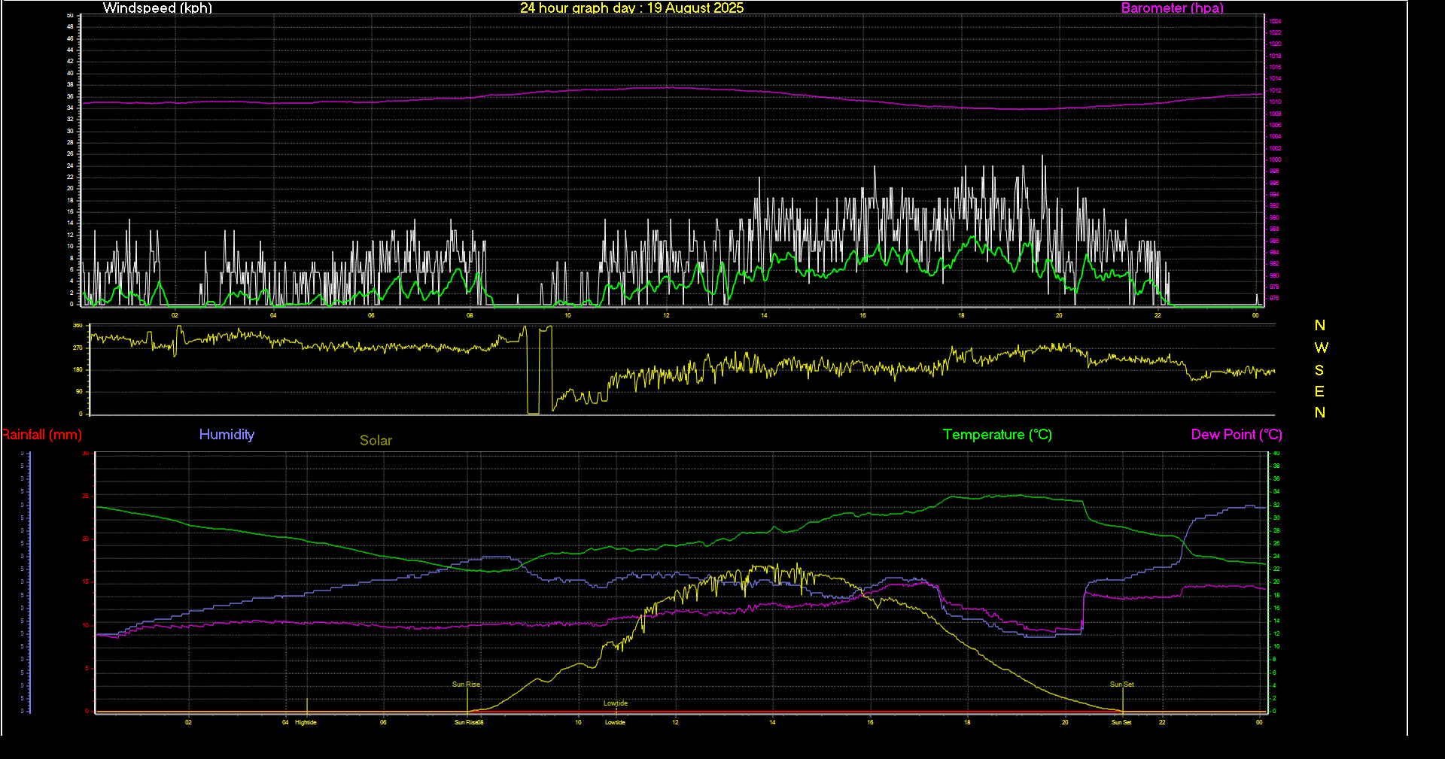Viewport: 1445px width, 759px height.
Task: Click the 'Barometer (hpa)' heading
Action: [1172, 8]
